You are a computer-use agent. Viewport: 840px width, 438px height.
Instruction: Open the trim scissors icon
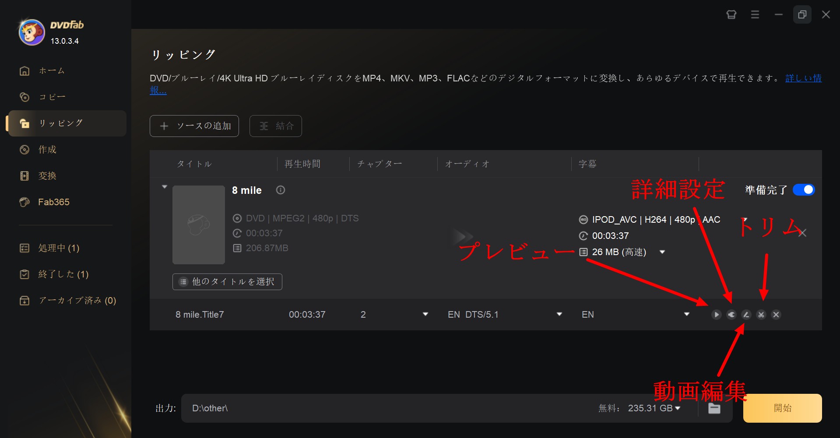[761, 315]
